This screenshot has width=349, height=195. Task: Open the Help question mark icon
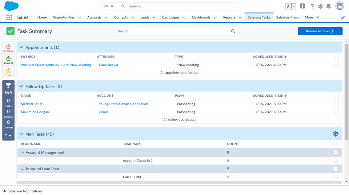click(312, 6)
